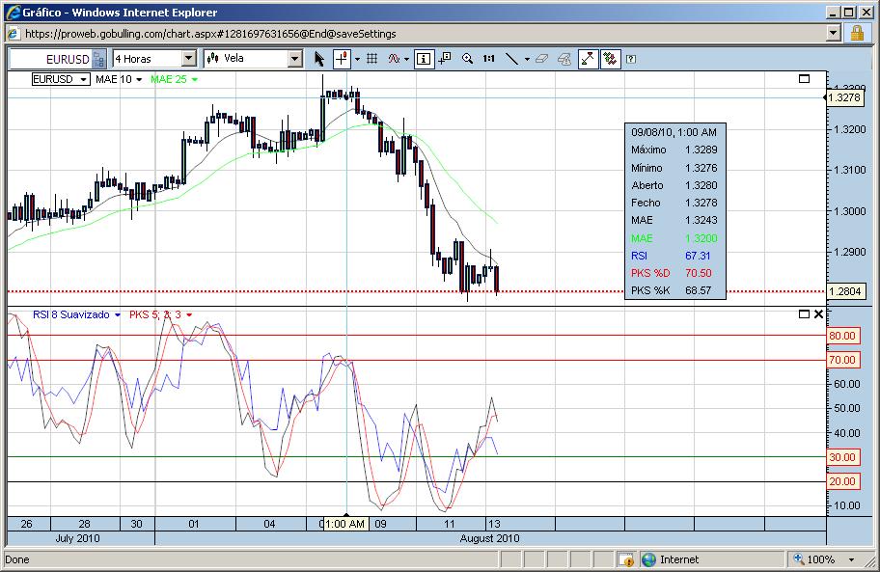Click the erase all drawings icon
The height and width of the screenshot is (572, 880).
pyautogui.click(x=564, y=58)
